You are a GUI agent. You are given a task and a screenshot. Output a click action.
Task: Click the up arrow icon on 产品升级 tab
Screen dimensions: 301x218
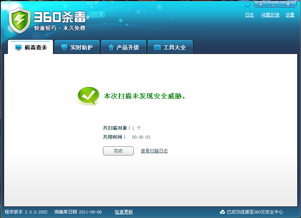(x=111, y=47)
